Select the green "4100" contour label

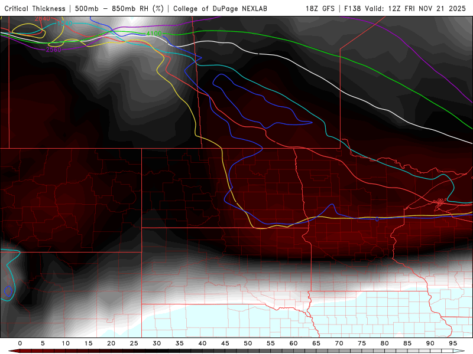[154, 34]
